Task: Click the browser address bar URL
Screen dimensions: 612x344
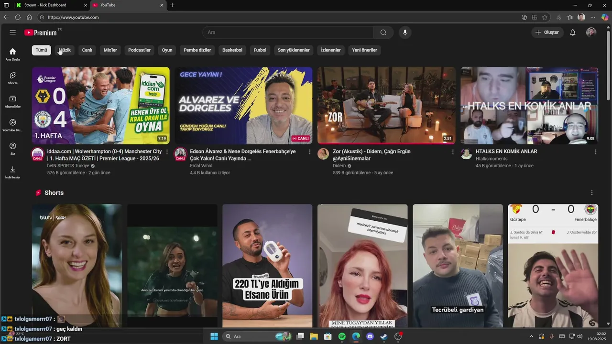Action: tap(73, 17)
